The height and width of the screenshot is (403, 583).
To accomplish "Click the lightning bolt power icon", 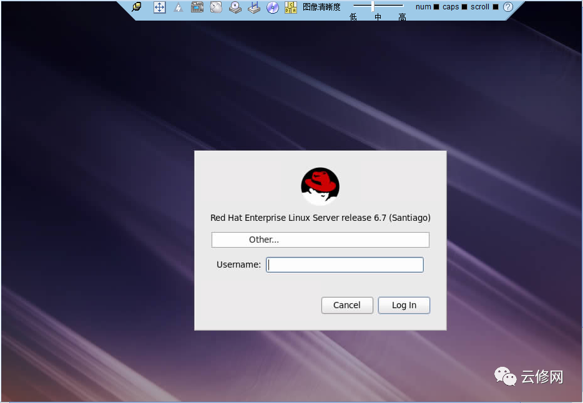I will (x=179, y=7).
